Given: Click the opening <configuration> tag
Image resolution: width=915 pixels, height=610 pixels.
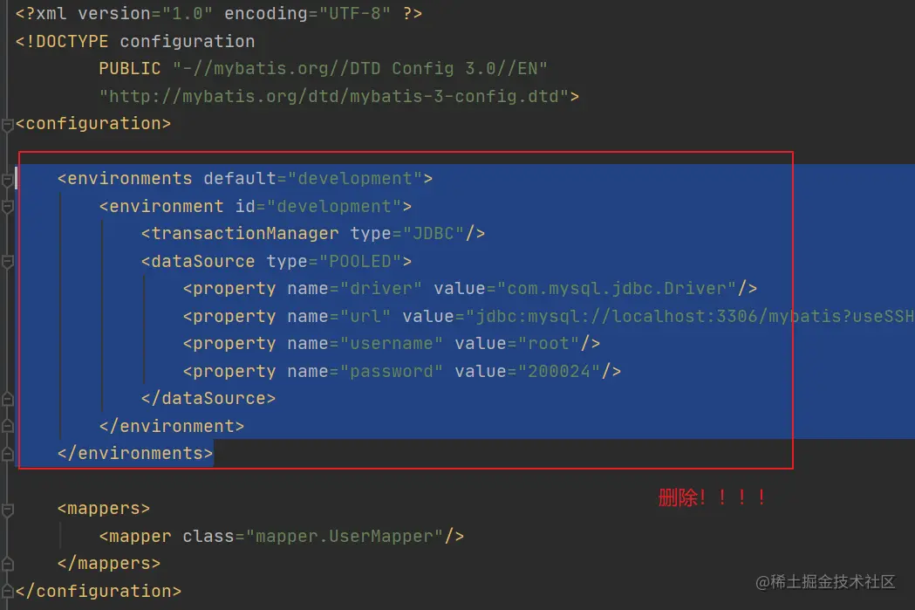Looking at the screenshot, I should [93, 124].
